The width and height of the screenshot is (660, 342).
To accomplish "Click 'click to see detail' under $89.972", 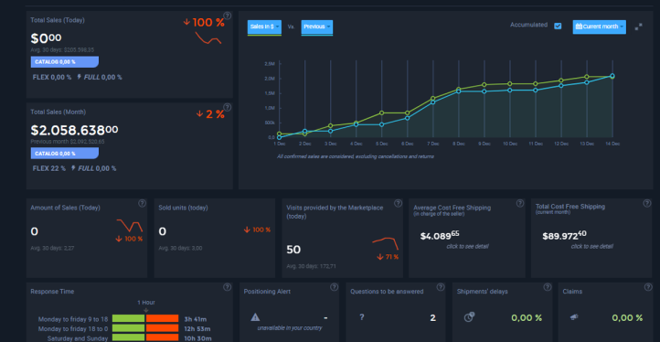I will coord(591,246).
